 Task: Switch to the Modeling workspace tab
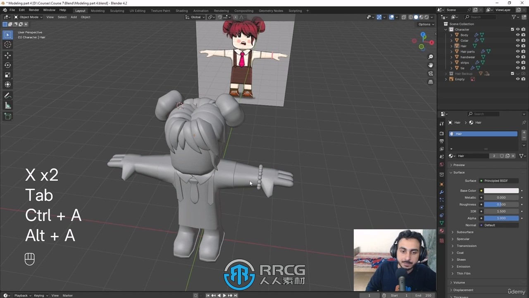click(x=98, y=11)
